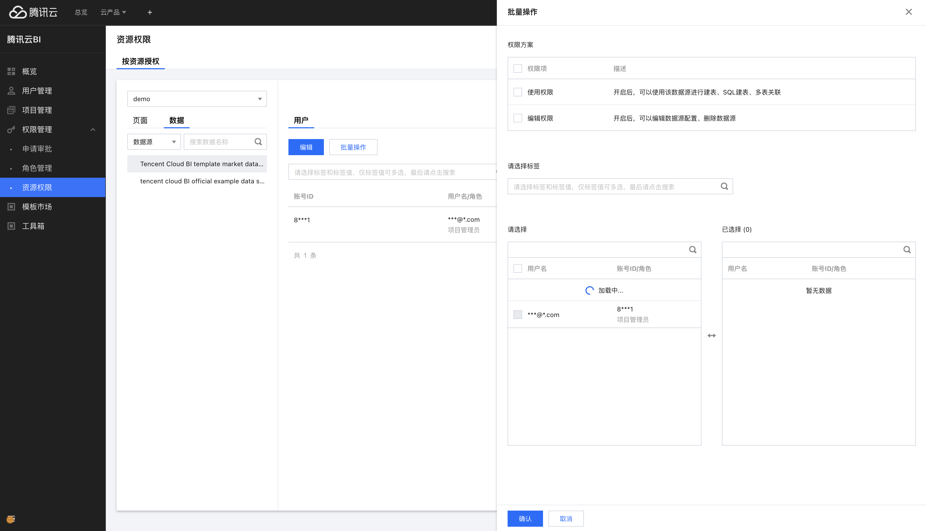Enable the 编辑权限 checkbox

(517, 118)
